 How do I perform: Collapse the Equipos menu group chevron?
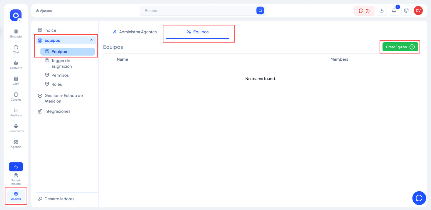91,40
